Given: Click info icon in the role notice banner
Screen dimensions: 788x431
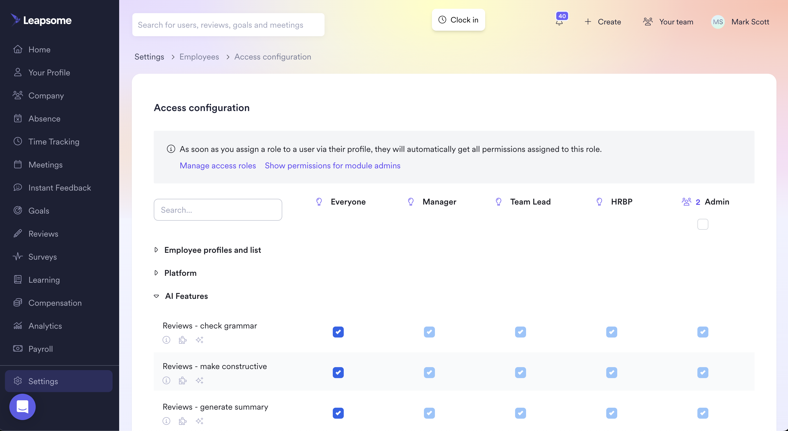Looking at the screenshot, I should 171,149.
